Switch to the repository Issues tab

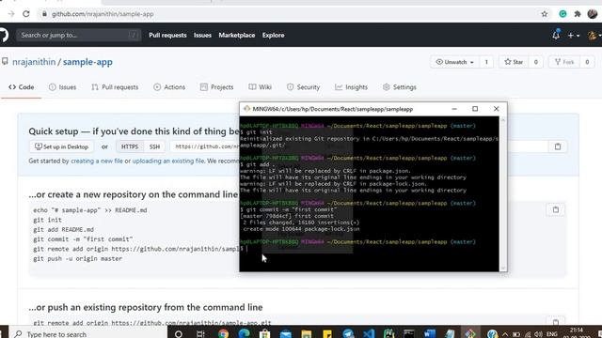click(63, 87)
